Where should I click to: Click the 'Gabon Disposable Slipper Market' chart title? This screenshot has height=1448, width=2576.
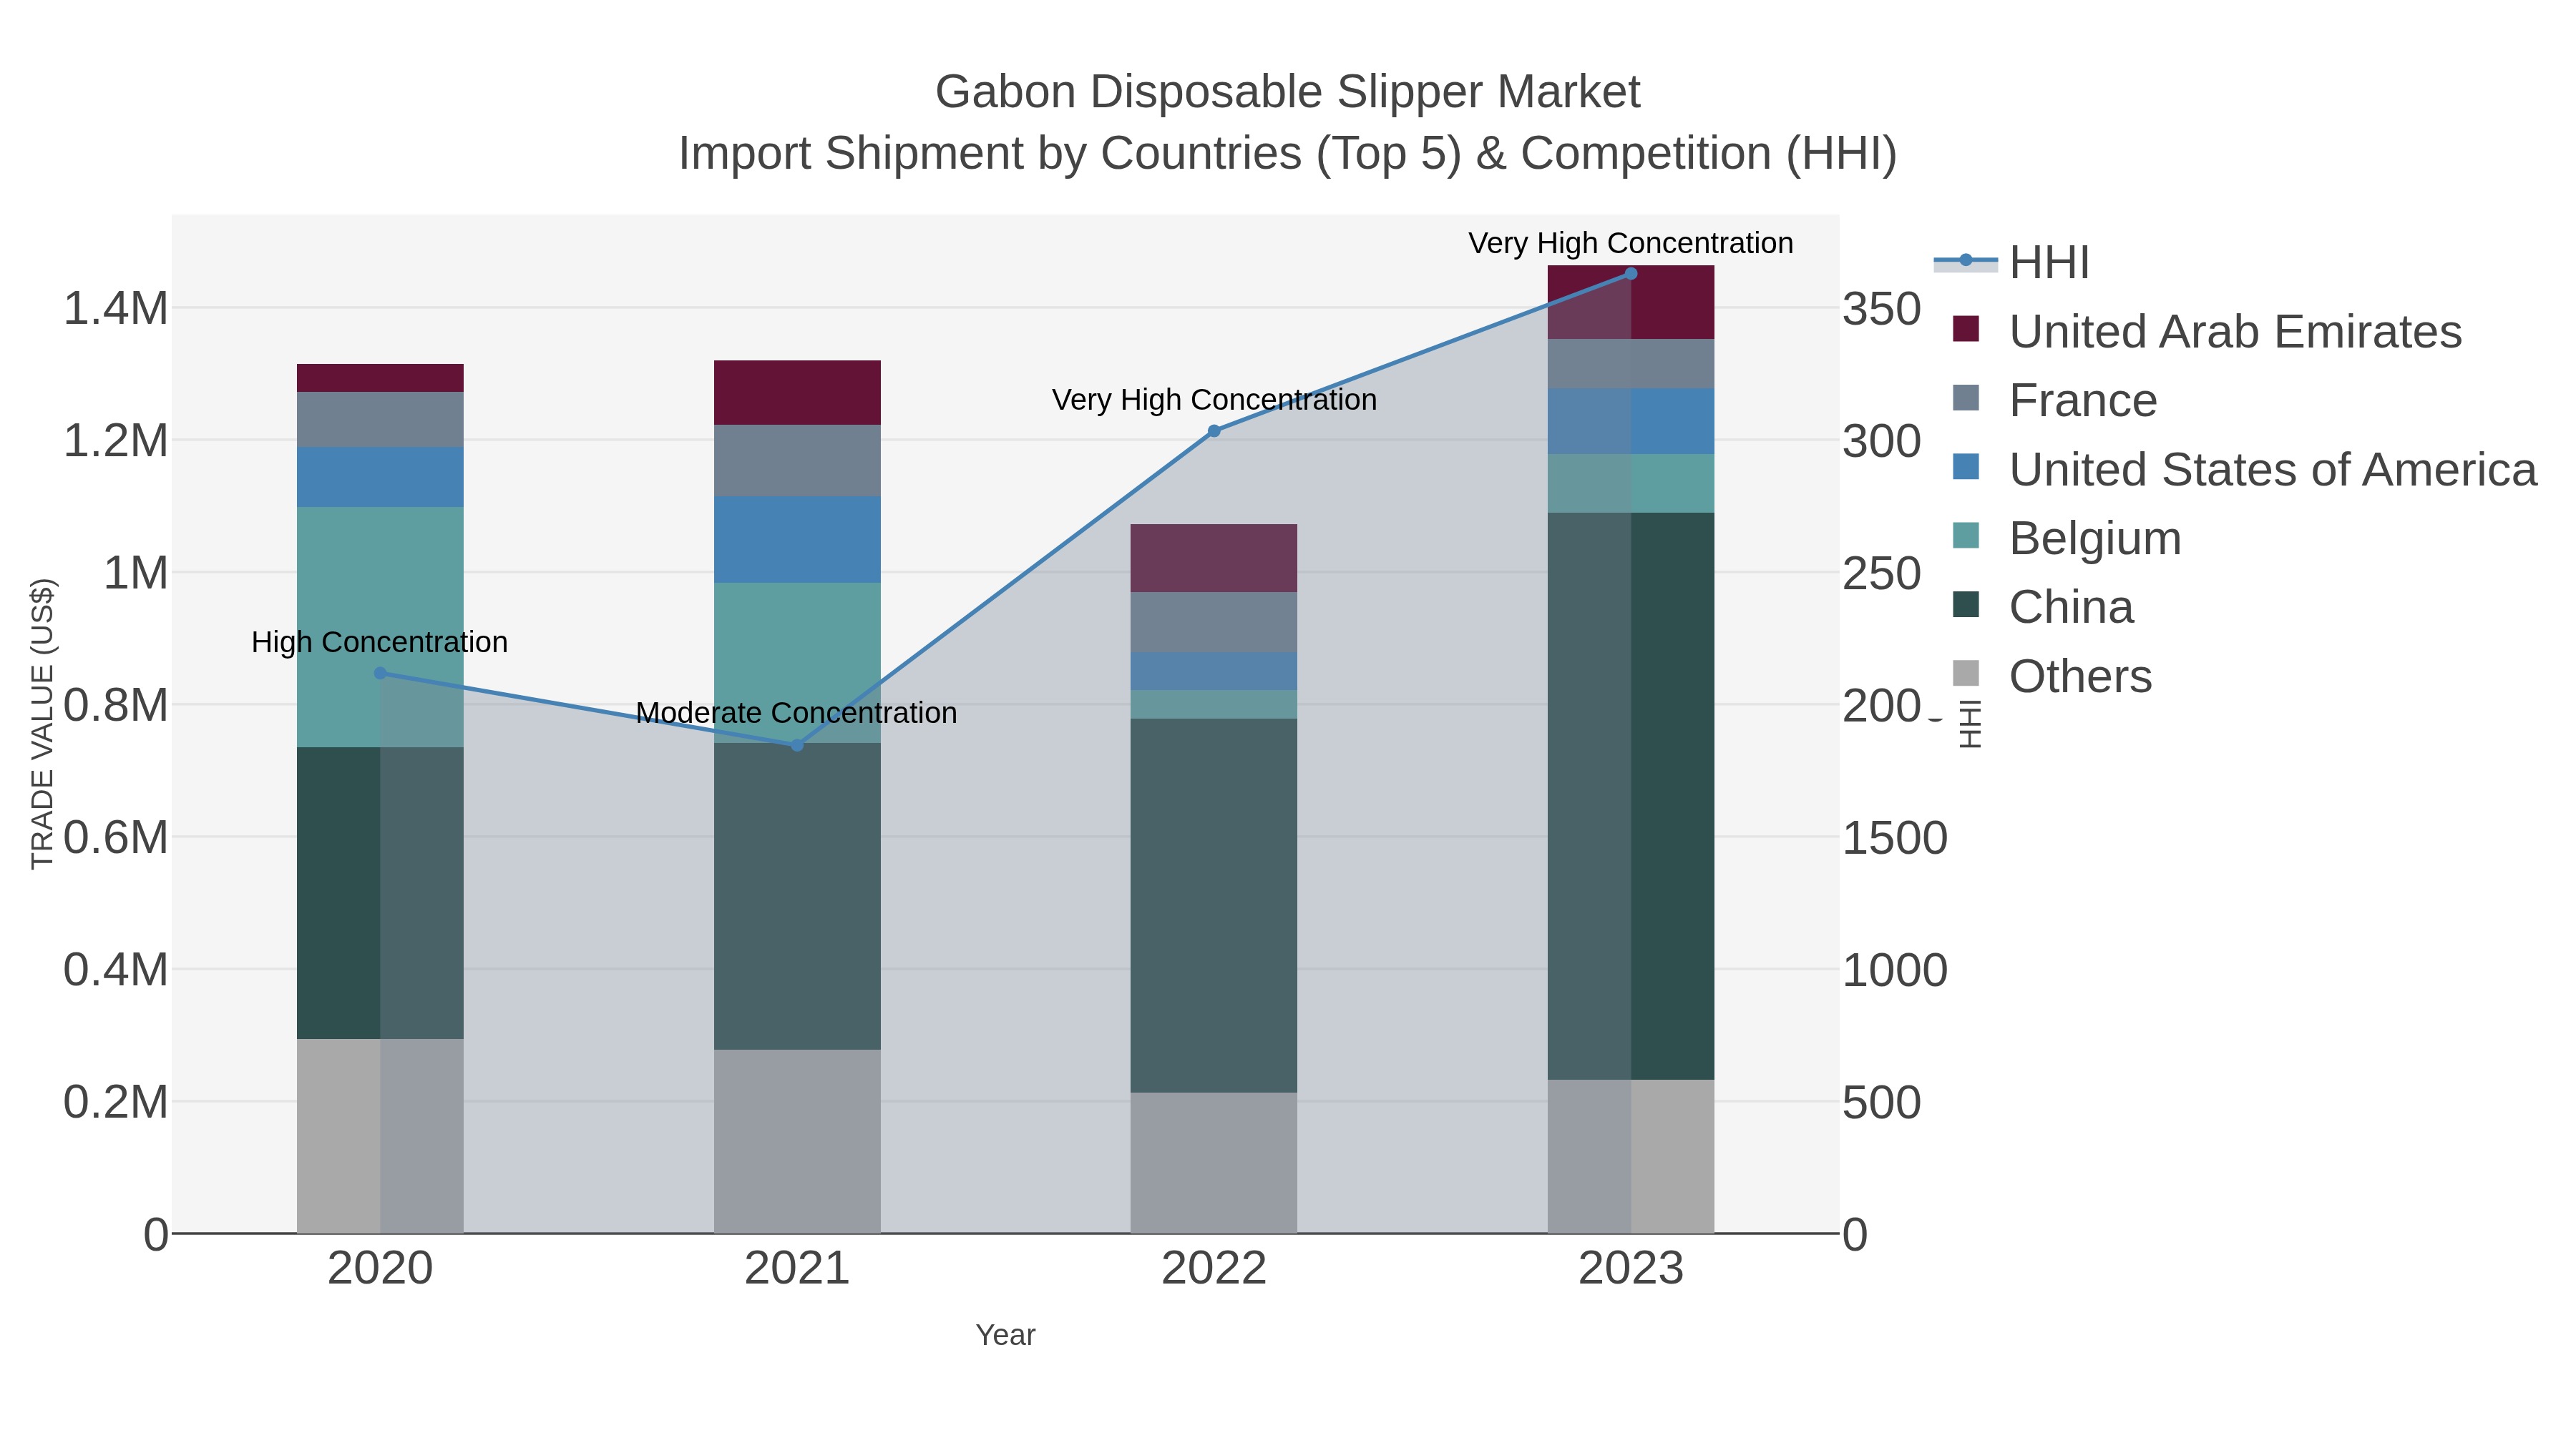[x=1288, y=93]
